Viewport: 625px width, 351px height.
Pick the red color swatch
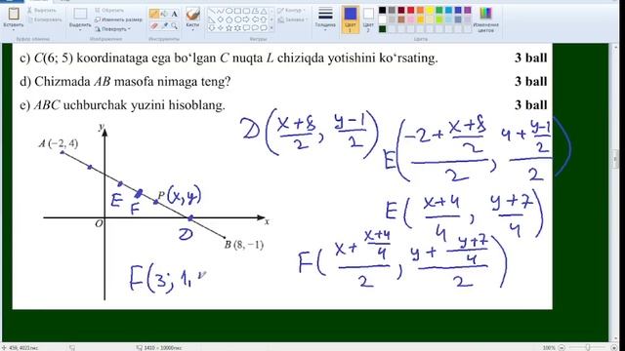411,11
